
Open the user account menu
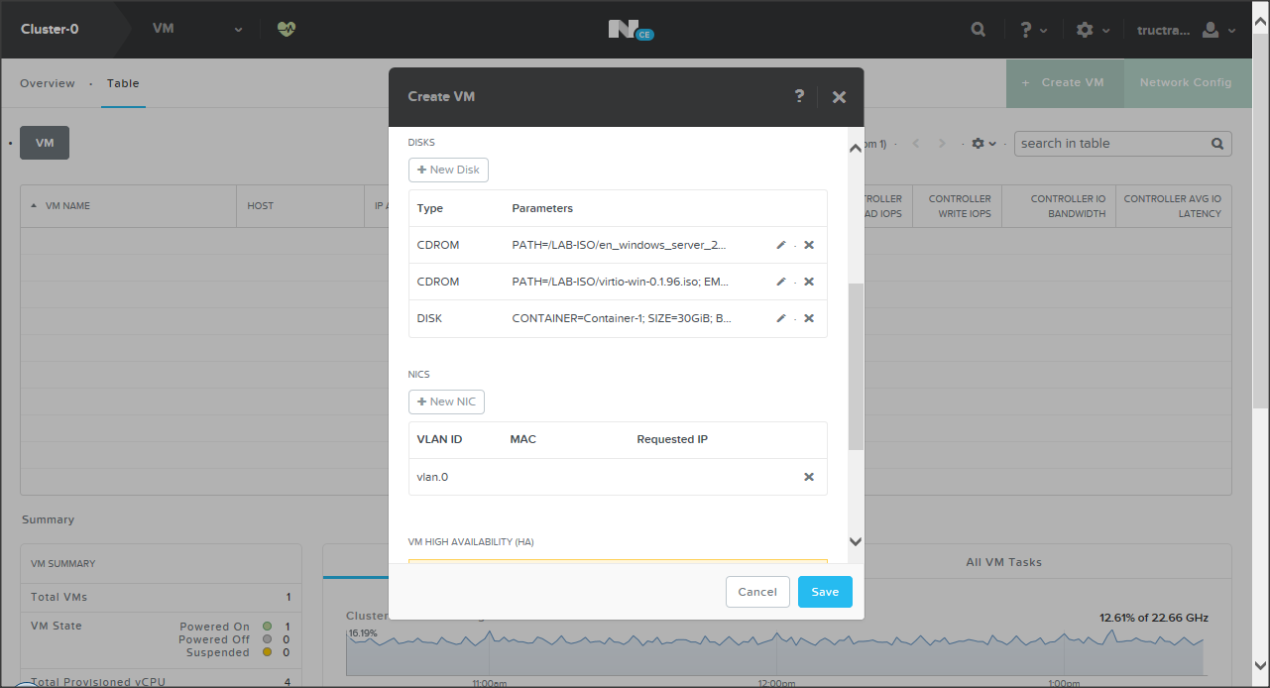coord(1217,30)
